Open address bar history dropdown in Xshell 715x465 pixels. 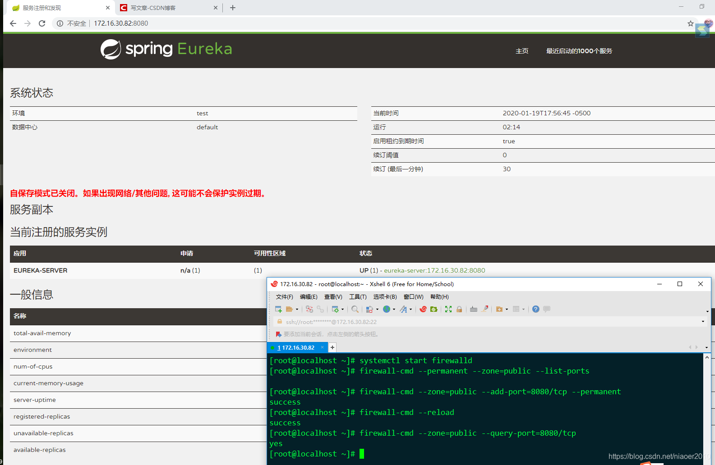(x=703, y=322)
